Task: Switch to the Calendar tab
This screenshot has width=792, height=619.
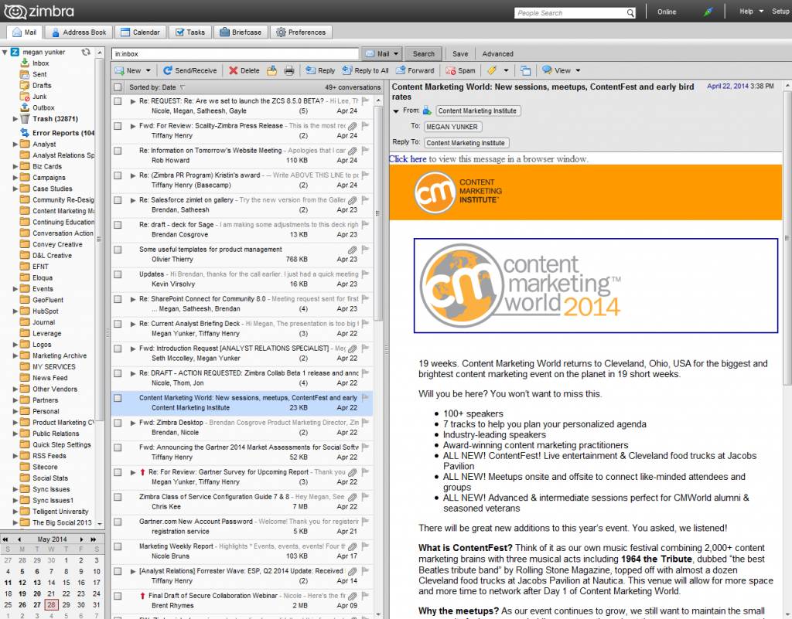Action: (141, 32)
